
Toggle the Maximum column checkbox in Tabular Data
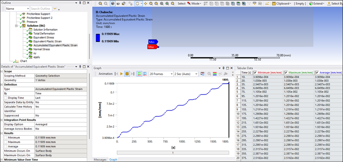tap(286, 73)
